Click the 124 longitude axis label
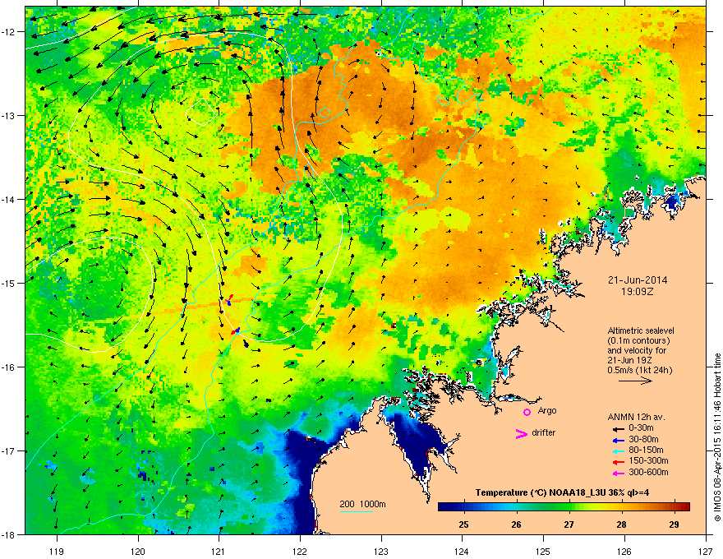This screenshot has width=723, height=559. [x=462, y=551]
